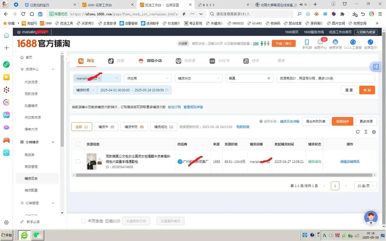386x241 pixels.
Task: Open the 查看规则详情 link
Action: click(193, 107)
